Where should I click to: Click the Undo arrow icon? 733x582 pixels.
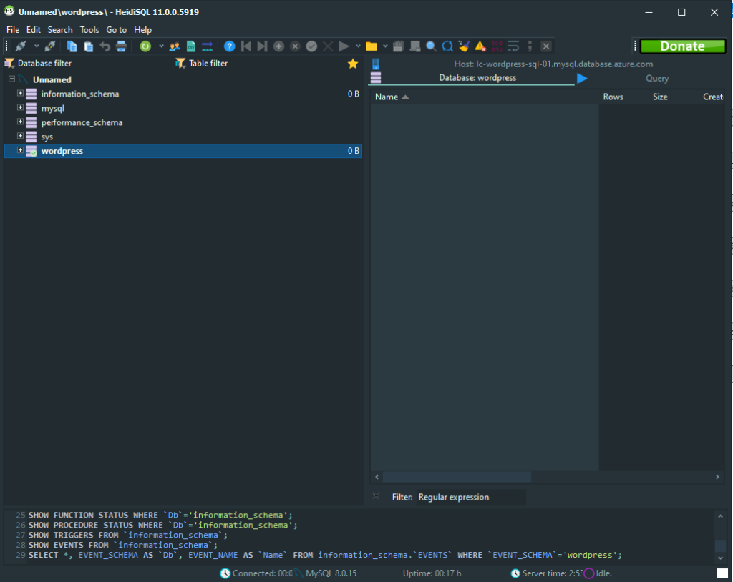tap(105, 46)
